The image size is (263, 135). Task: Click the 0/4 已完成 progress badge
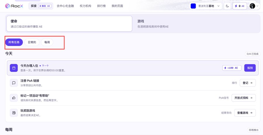(x=252, y=54)
